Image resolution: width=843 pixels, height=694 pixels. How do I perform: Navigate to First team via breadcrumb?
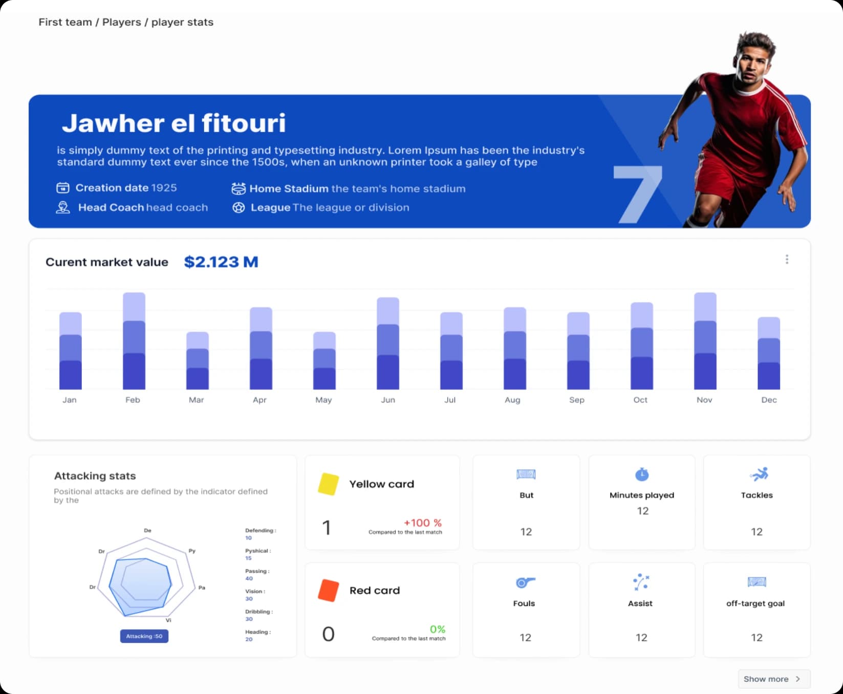pyautogui.click(x=66, y=22)
